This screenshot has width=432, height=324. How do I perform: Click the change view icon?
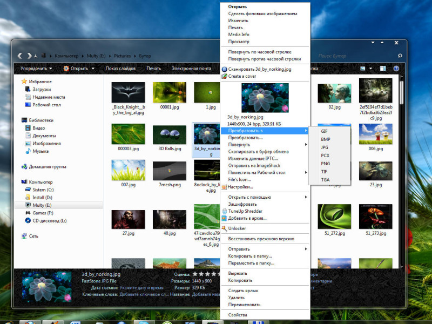363,69
